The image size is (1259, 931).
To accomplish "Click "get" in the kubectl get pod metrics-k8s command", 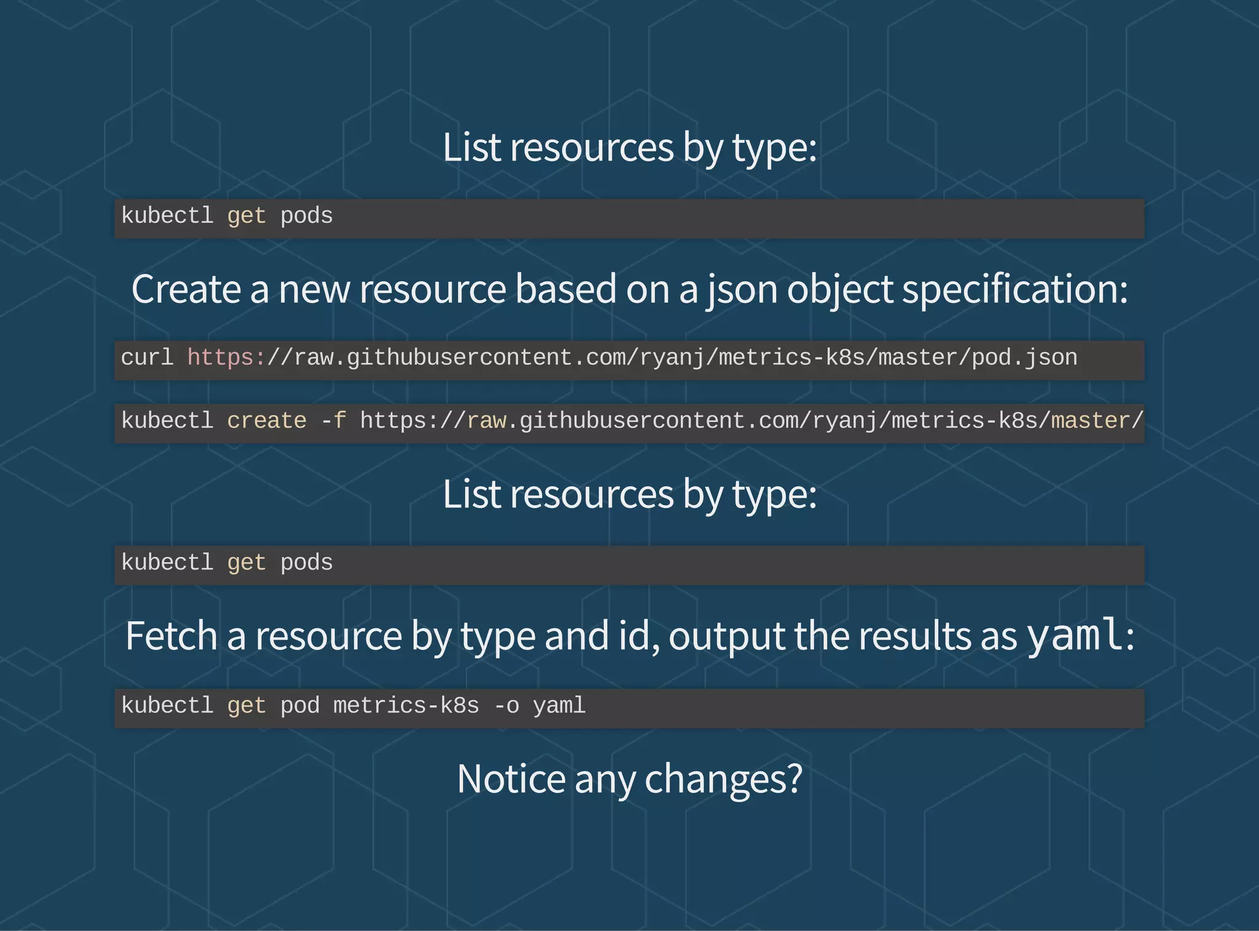I will [247, 705].
